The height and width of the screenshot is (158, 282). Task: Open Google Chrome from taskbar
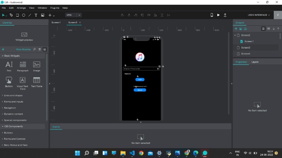(141, 153)
